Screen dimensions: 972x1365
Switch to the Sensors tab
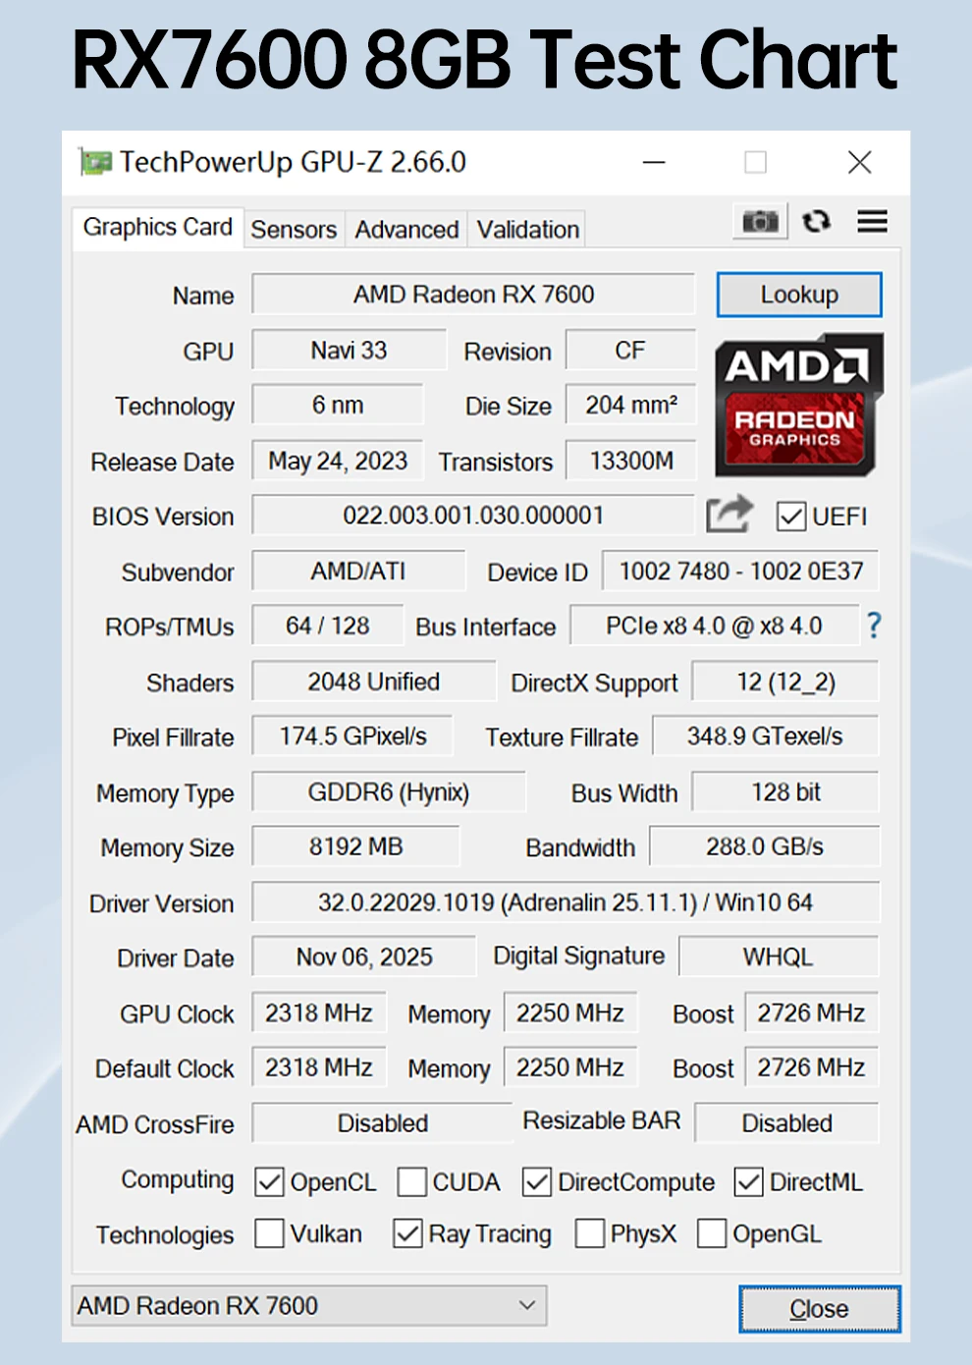pos(294,230)
